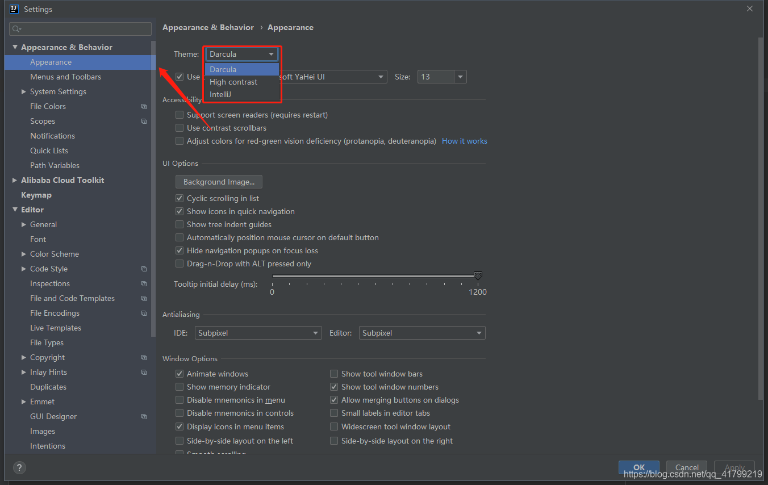
Task: Open the Editor antialiasing Subpixel dropdown
Action: [x=422, y=333]
